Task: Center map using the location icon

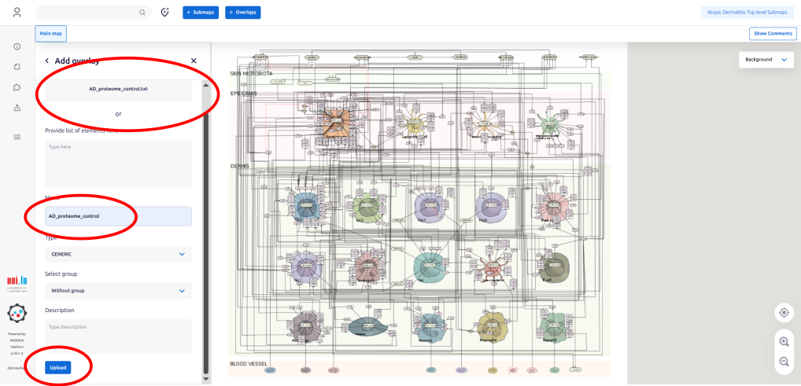Action: pyautogui.click(x=784, y=312)
